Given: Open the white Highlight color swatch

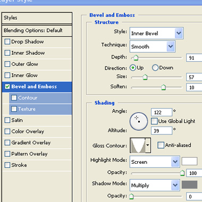Looking at the screenshot, I should [189, 161].
